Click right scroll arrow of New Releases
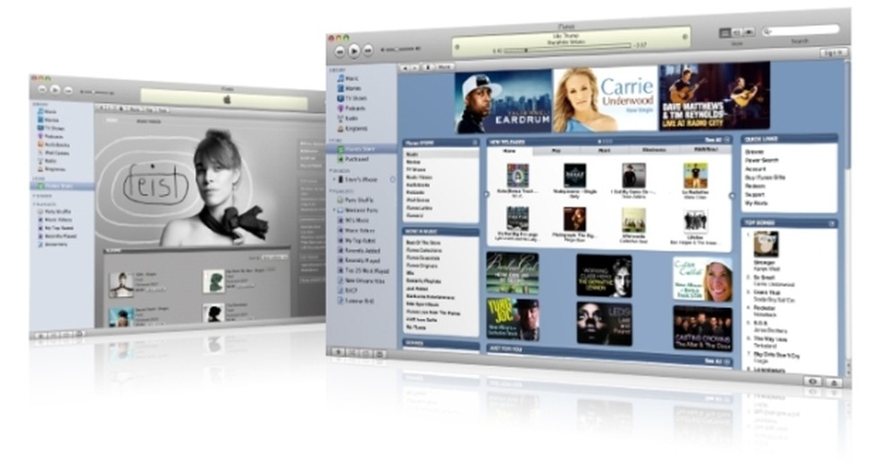Screen dimensions: 879x468 [732, 196]
